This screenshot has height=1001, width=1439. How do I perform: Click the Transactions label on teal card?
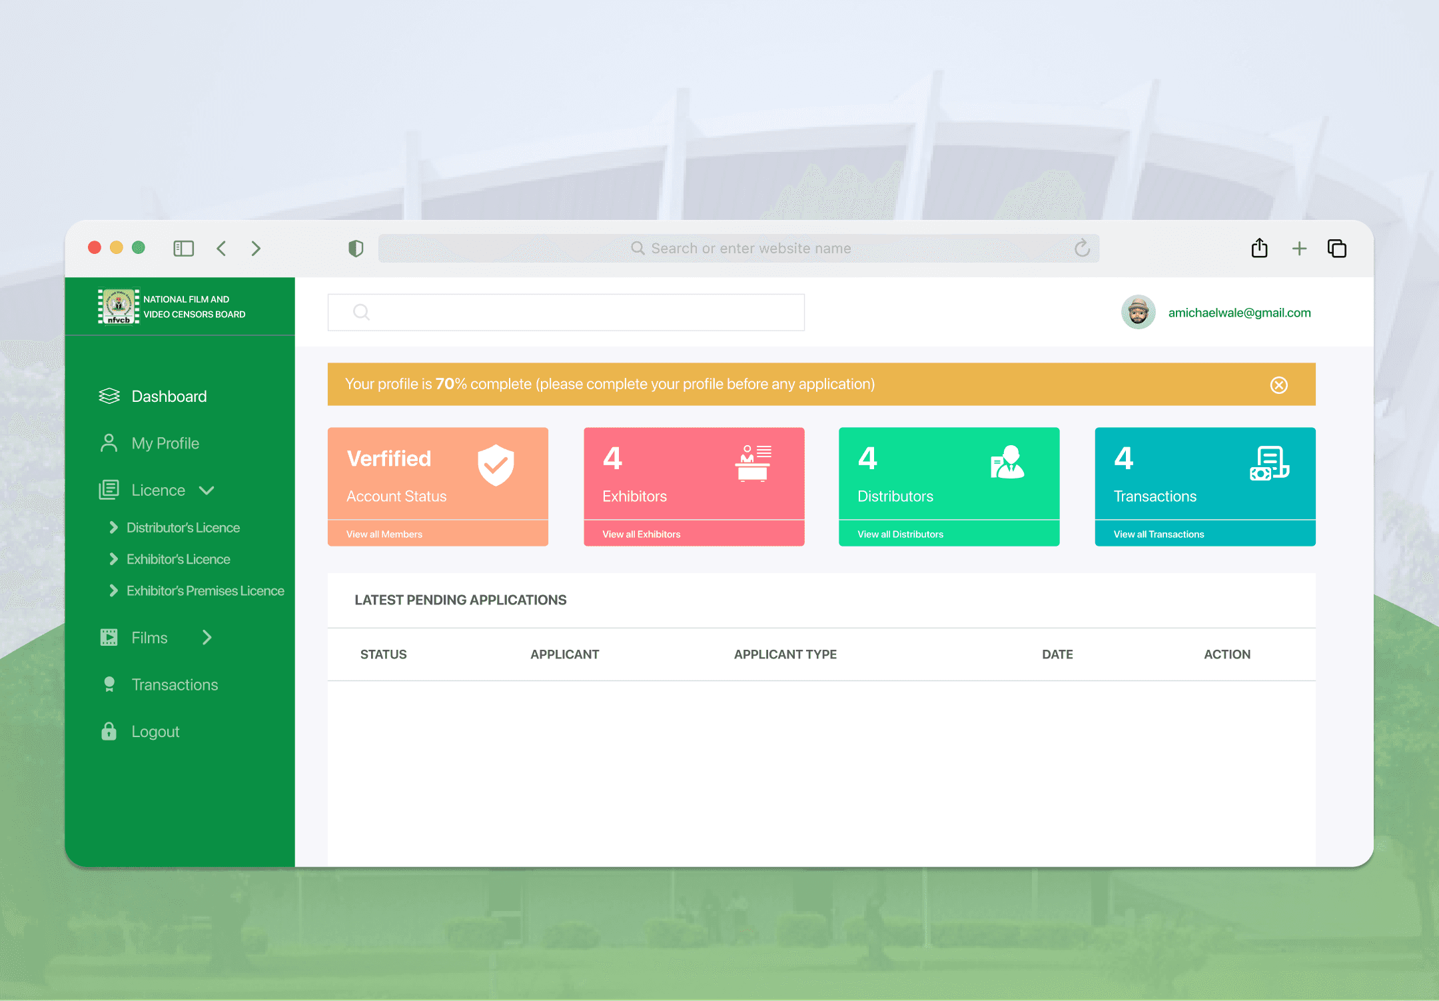coord(1155,497)
